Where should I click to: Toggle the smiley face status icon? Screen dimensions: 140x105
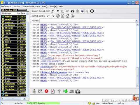click(x=90, y=103)
